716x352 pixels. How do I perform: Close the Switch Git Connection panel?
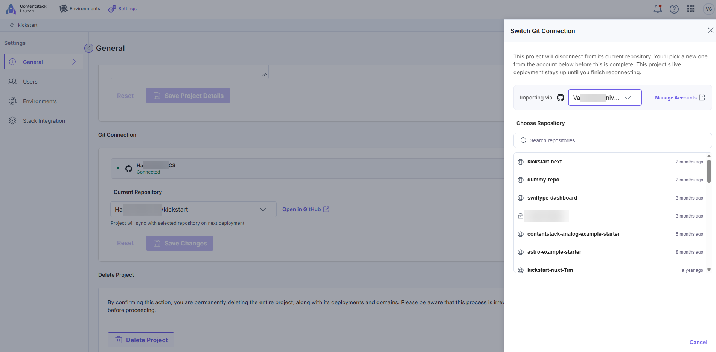point(710,30)
